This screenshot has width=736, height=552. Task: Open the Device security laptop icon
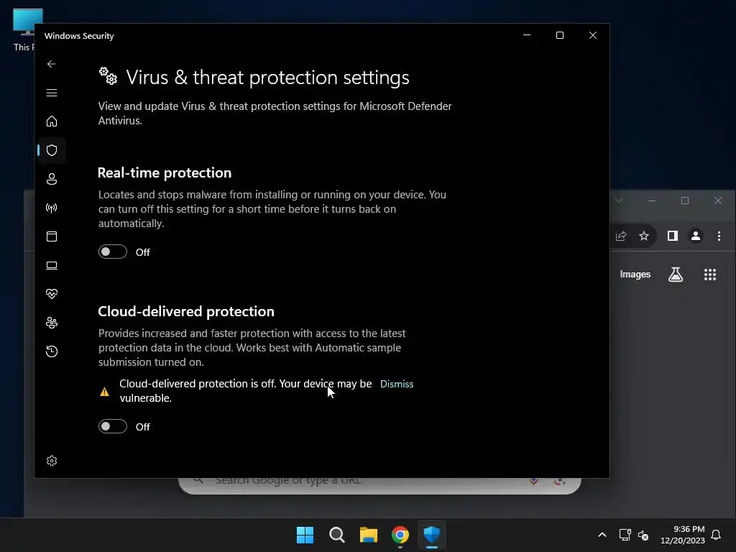(52, 265)
